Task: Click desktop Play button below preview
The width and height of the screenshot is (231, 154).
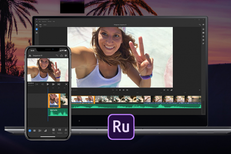Action: [x=120, y=90]
